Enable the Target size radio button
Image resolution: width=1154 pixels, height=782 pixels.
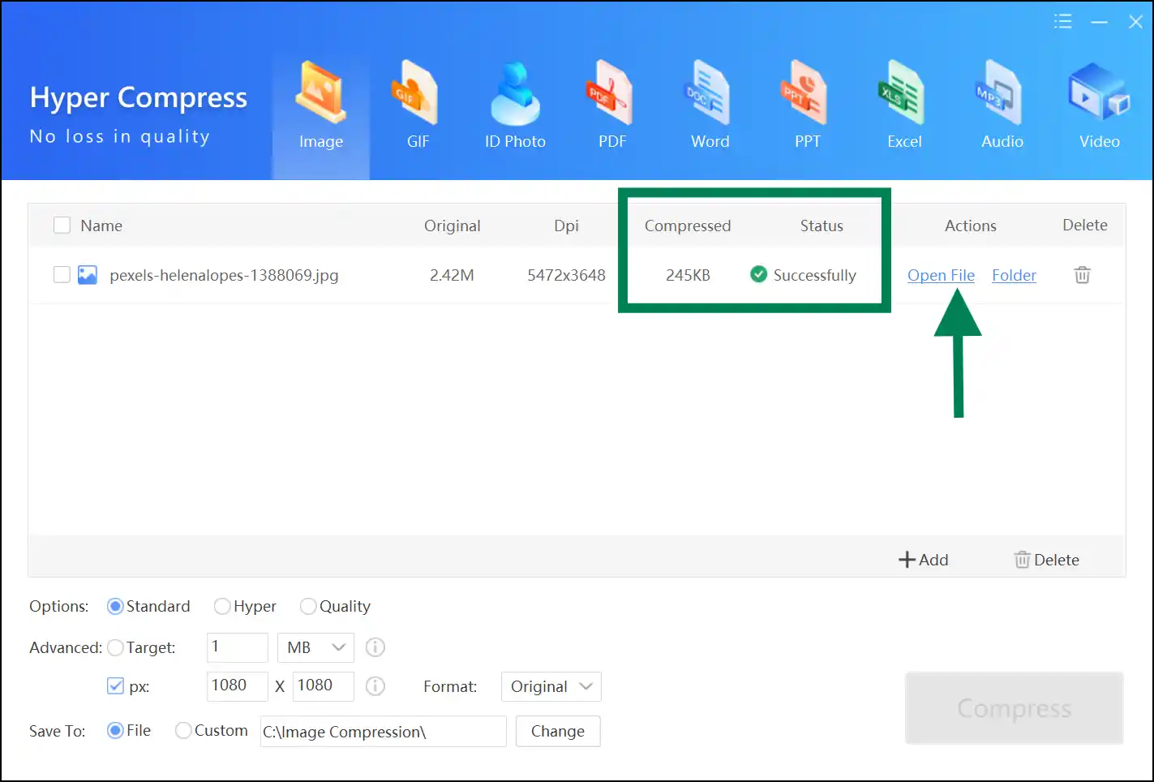coord(115,647)
